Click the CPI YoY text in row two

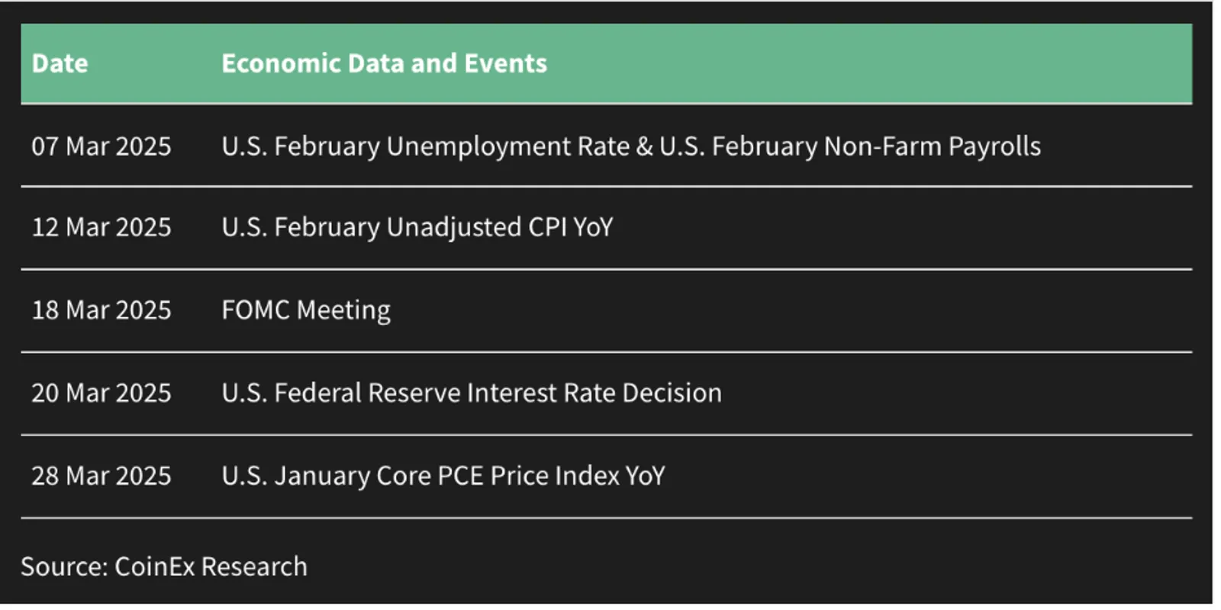click(570, 227)
